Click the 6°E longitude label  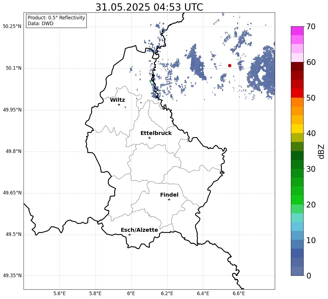[131, 293]
